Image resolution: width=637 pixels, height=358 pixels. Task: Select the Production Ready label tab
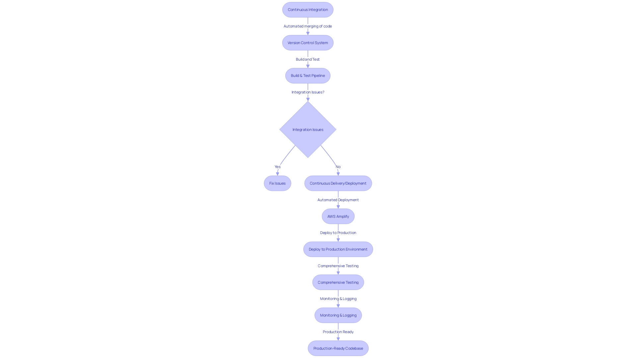coord(338,331)
